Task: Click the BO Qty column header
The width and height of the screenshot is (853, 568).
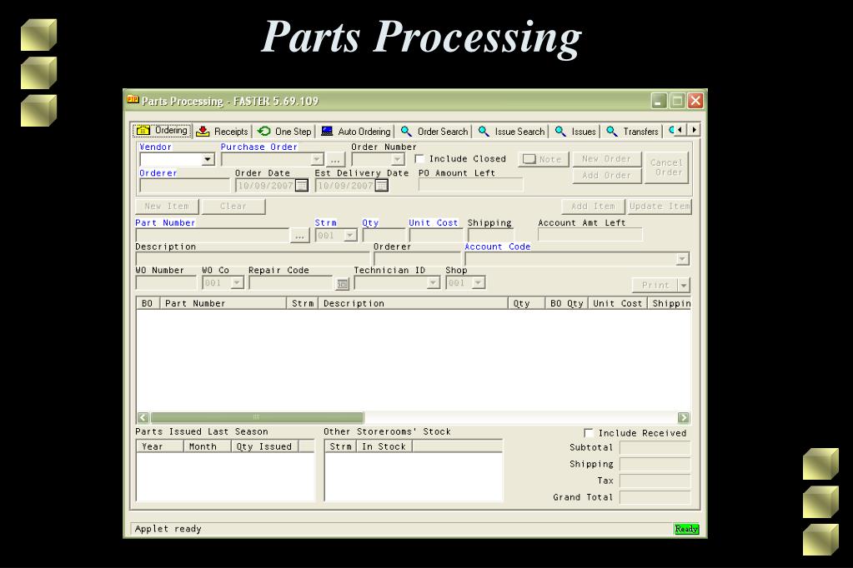Action: [x=566, y=303]
